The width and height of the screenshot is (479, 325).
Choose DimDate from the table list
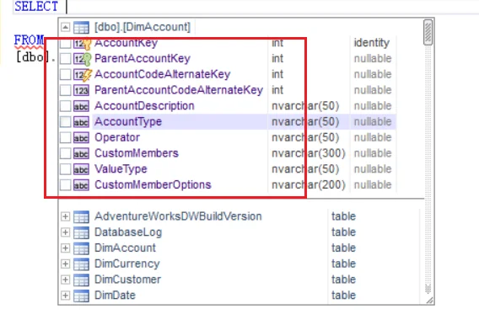[x=115, y=296]
